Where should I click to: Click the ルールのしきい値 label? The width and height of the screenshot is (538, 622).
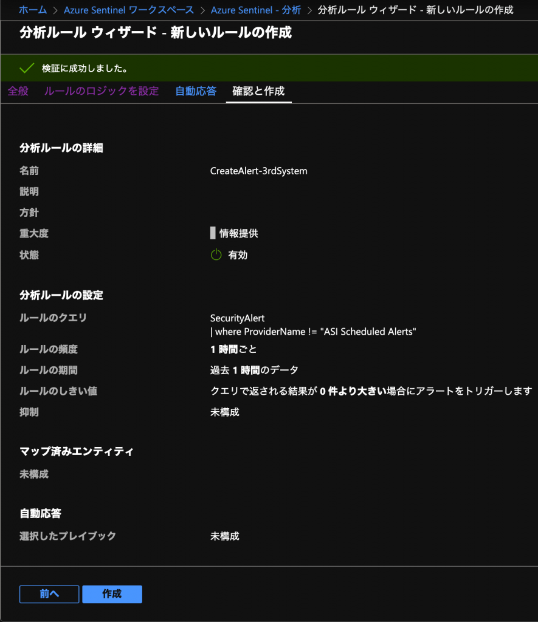click(58, 391)
